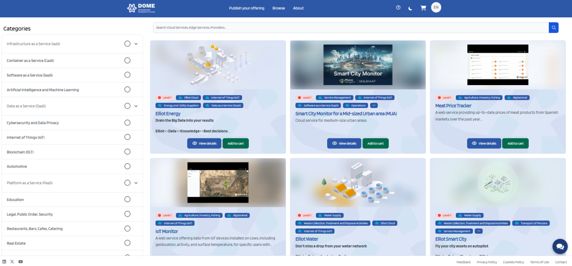The height and width of the screenshot is (266, 572).
Task: Open the Publish your offering menu
Action: [x=247, y=8]
